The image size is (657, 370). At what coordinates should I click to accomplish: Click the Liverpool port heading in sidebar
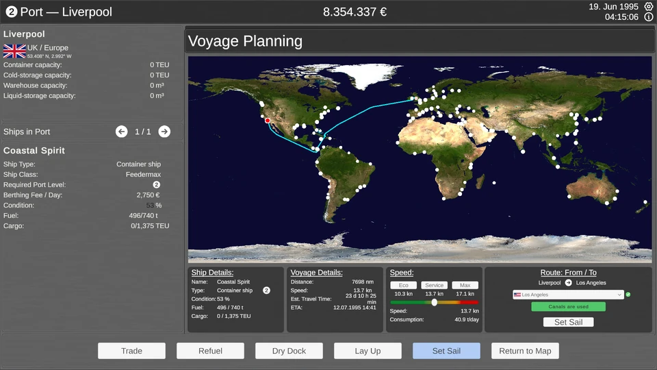coord(24,34)
